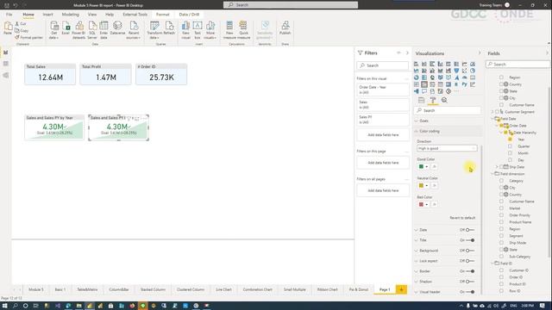The image size is (552, 310).
Task: Check the Month field checkbox
Action: coord(510,153)
